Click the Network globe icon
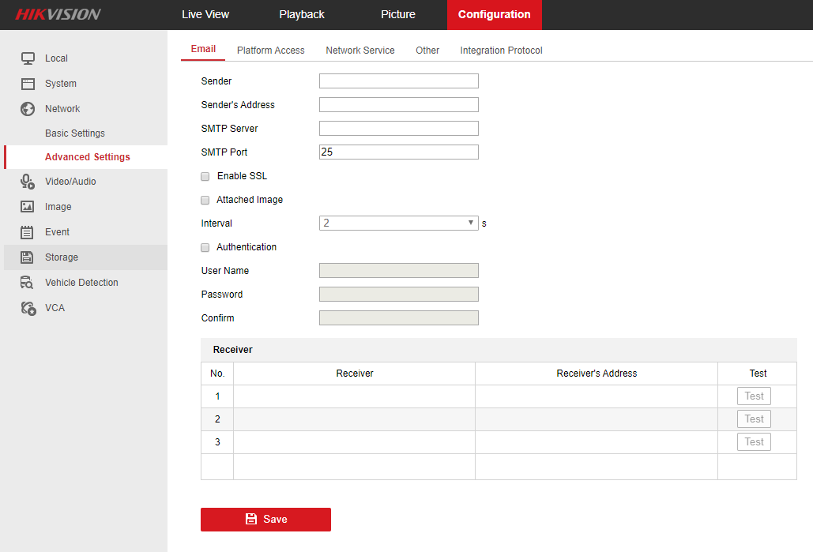Viewport: 813px width, 552px height. 28,109
